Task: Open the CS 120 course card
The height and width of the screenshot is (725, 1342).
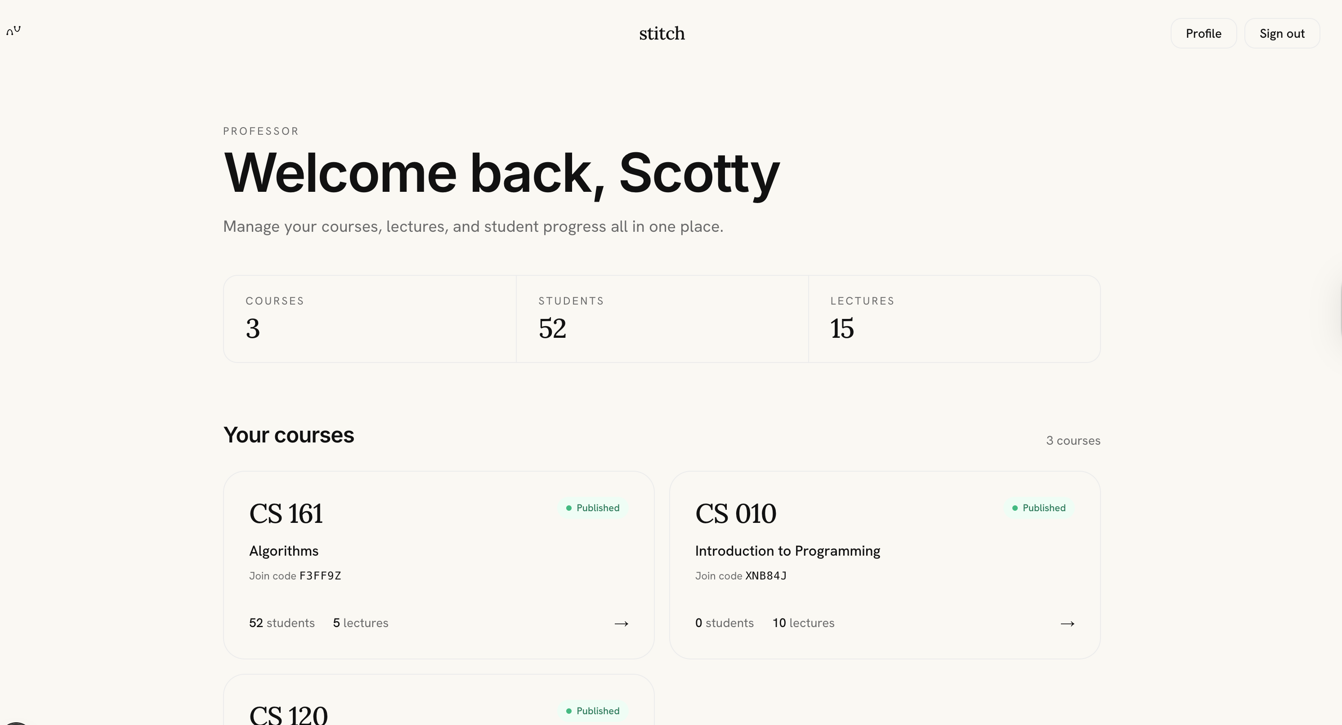Action: [438, 699]
